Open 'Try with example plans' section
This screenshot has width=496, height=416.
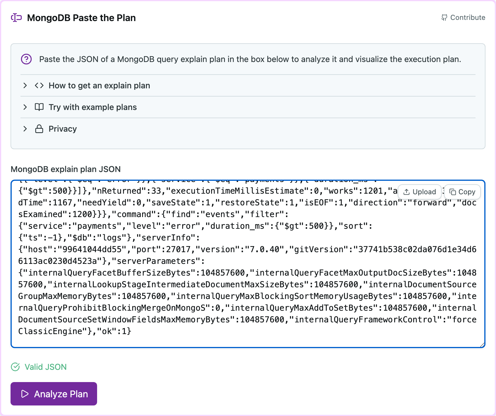tap(93, 107)
